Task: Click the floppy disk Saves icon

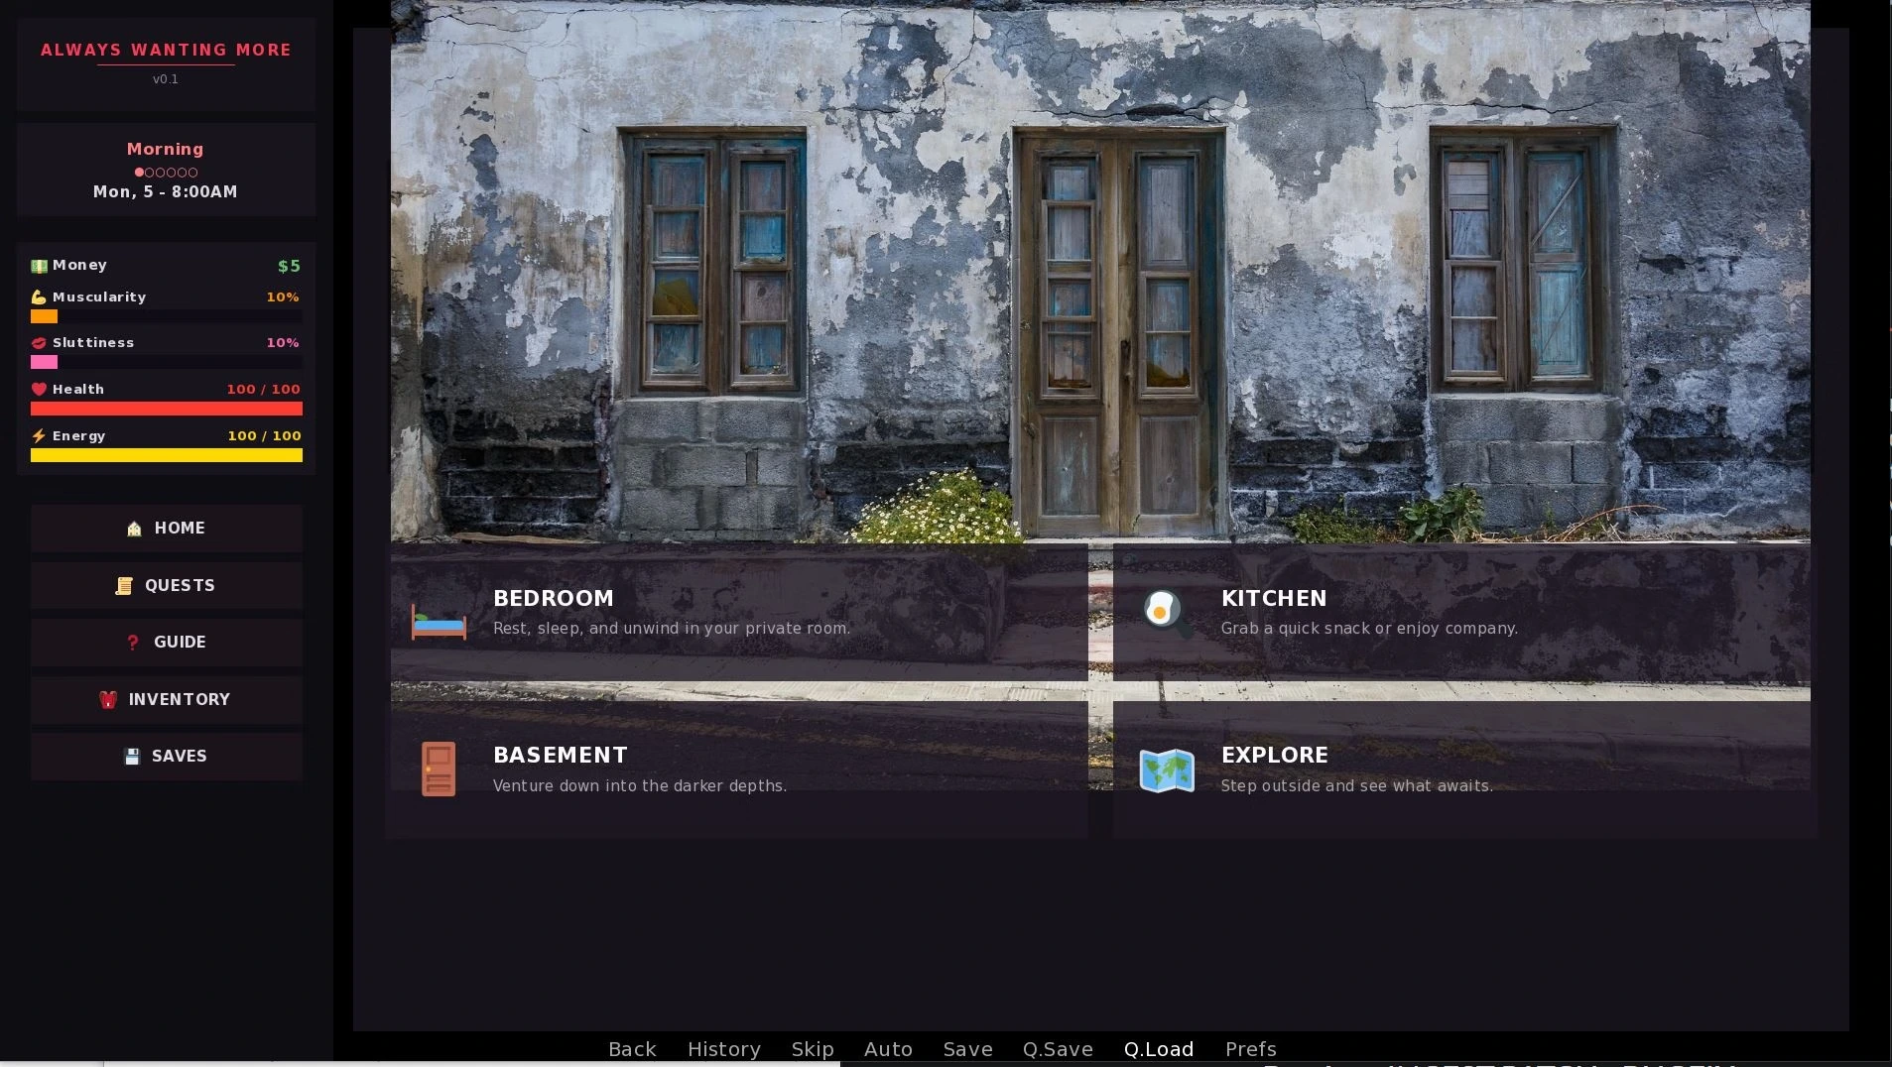Action: (x=132, y=757)
